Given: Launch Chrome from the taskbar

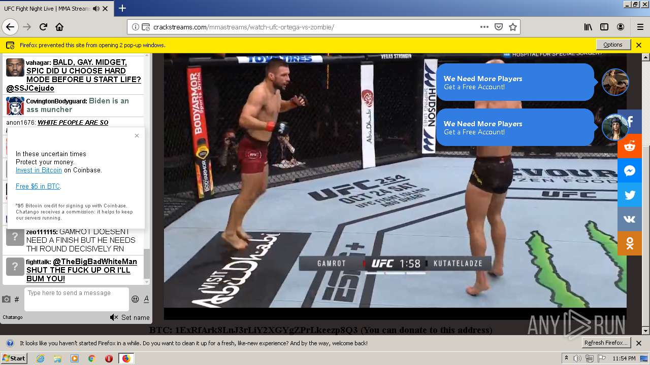Looking at the screenshot, I should tap(91, 358).
